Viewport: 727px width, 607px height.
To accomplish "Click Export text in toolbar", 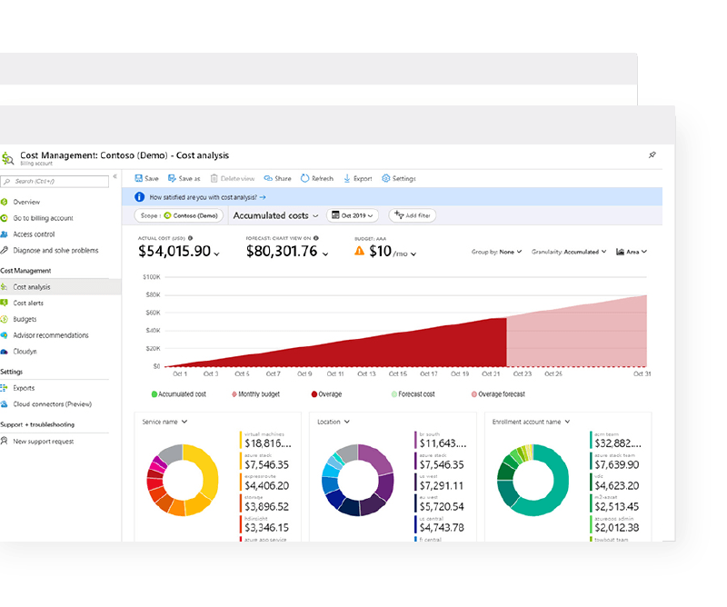I will [x=363, y=178].
